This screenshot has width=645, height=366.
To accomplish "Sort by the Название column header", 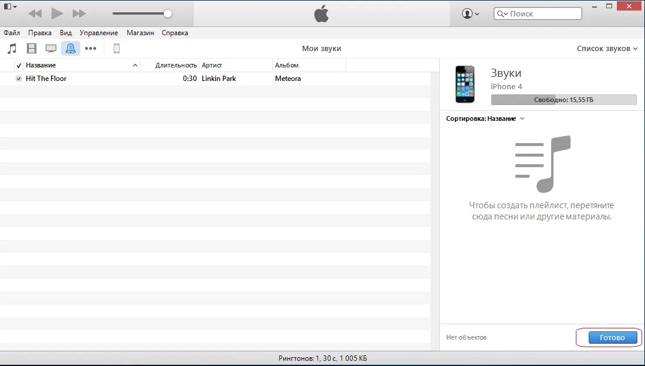I will [x=40, y=66].
